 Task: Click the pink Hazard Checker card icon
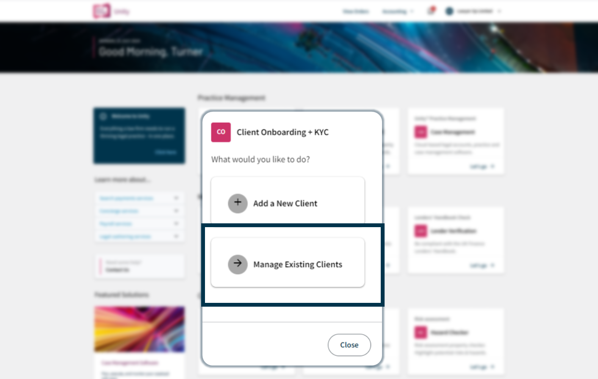pos(421,332)
